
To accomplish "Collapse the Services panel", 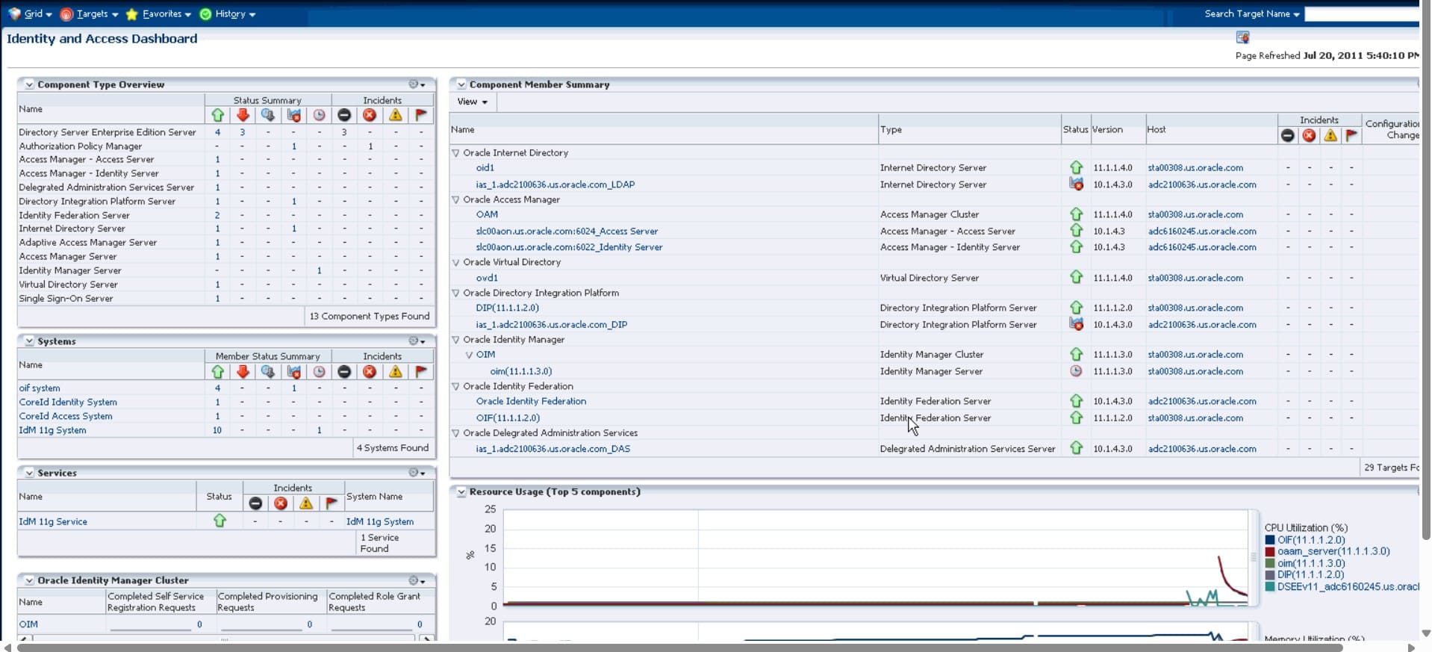I will point(29,473).
